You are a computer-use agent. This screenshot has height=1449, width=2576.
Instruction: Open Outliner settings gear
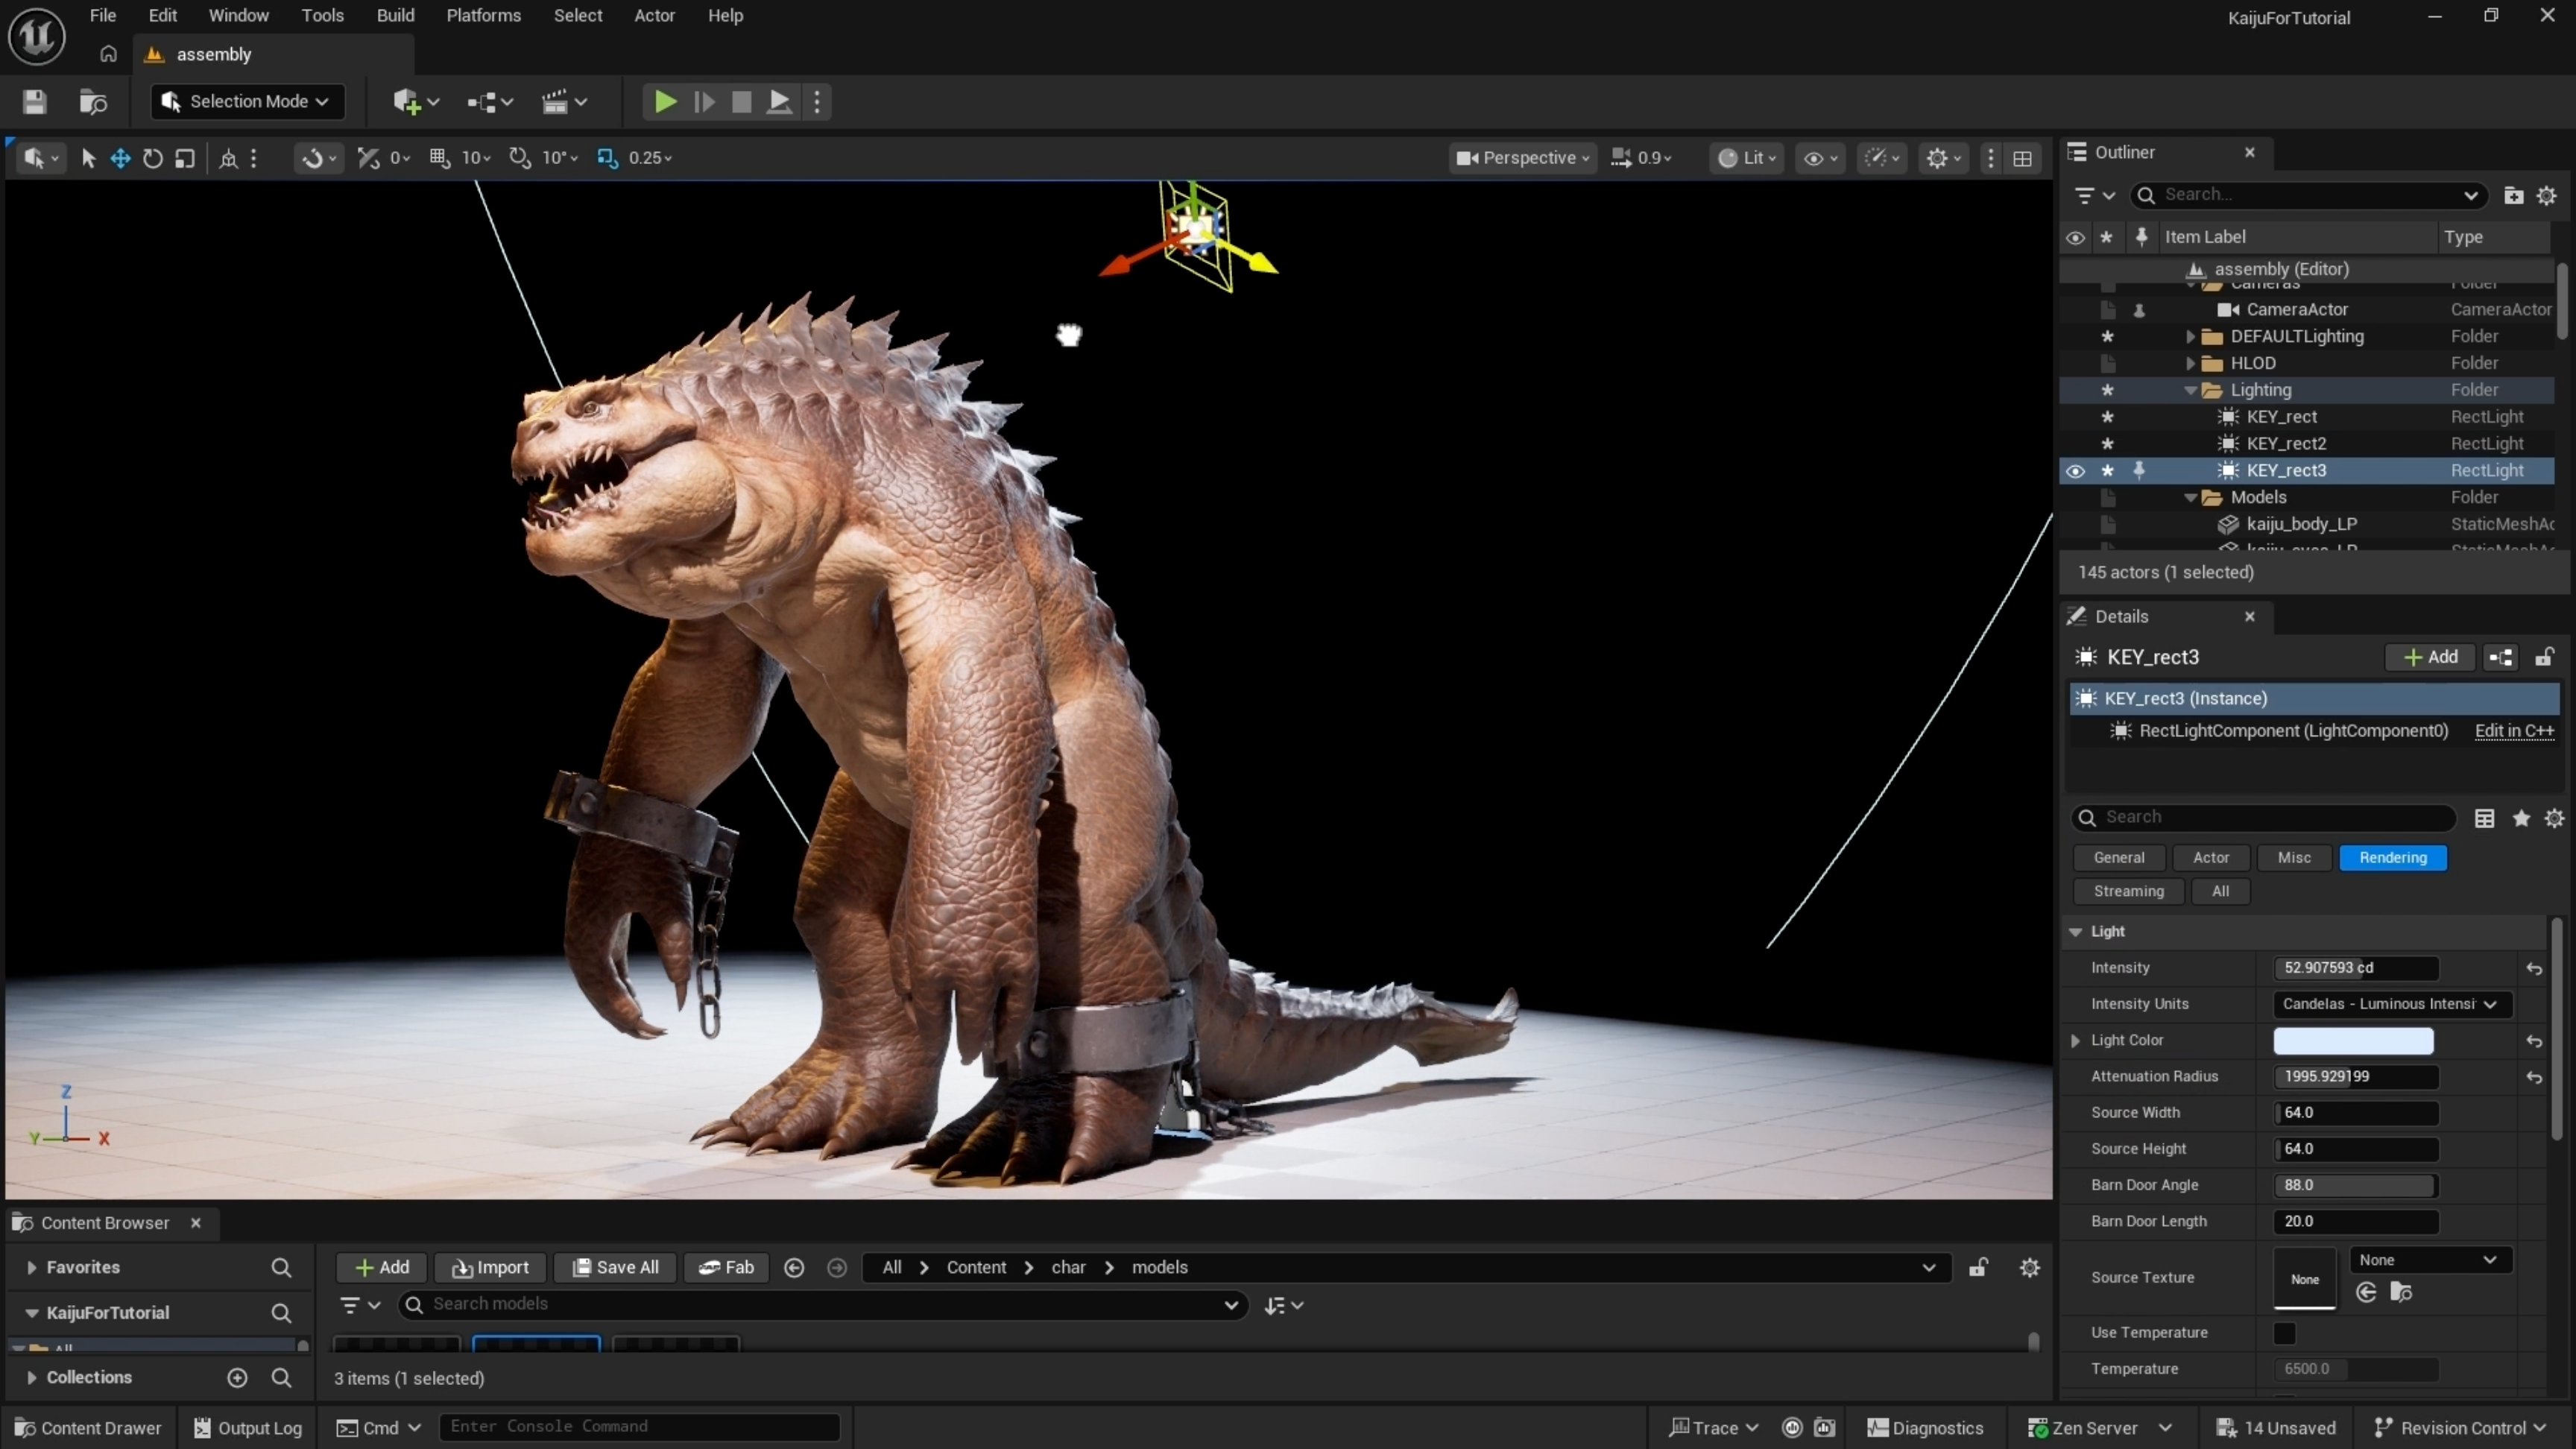click(x=2547, y=195)
